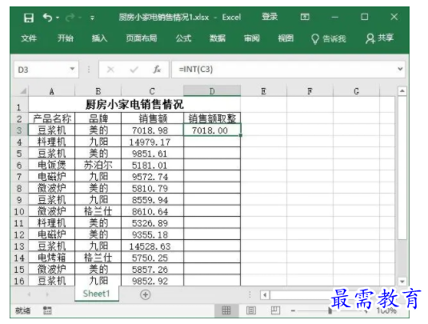Image resolution: width=428 pixels, height=324 pixels.
Task: Open the 文件 tab
Action: [x=29, y=38]
